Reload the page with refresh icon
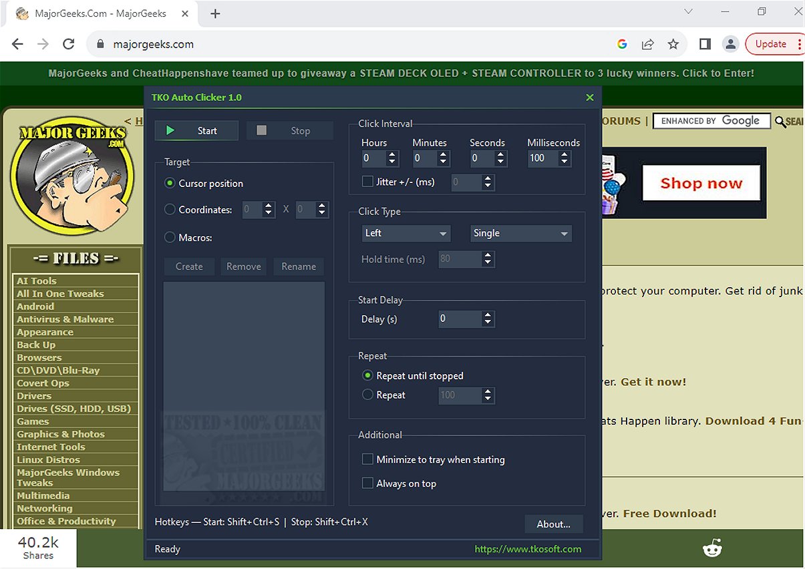The height and width of the screenshot is (569, 805). click(x=68, y=44)
